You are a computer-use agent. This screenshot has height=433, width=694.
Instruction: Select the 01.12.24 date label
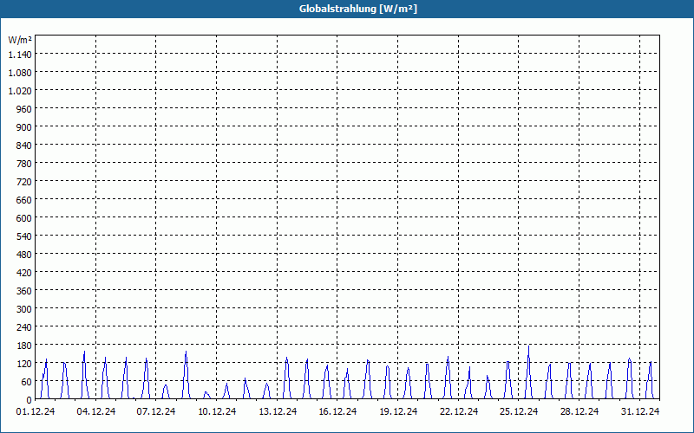click(x=36, y=411)
